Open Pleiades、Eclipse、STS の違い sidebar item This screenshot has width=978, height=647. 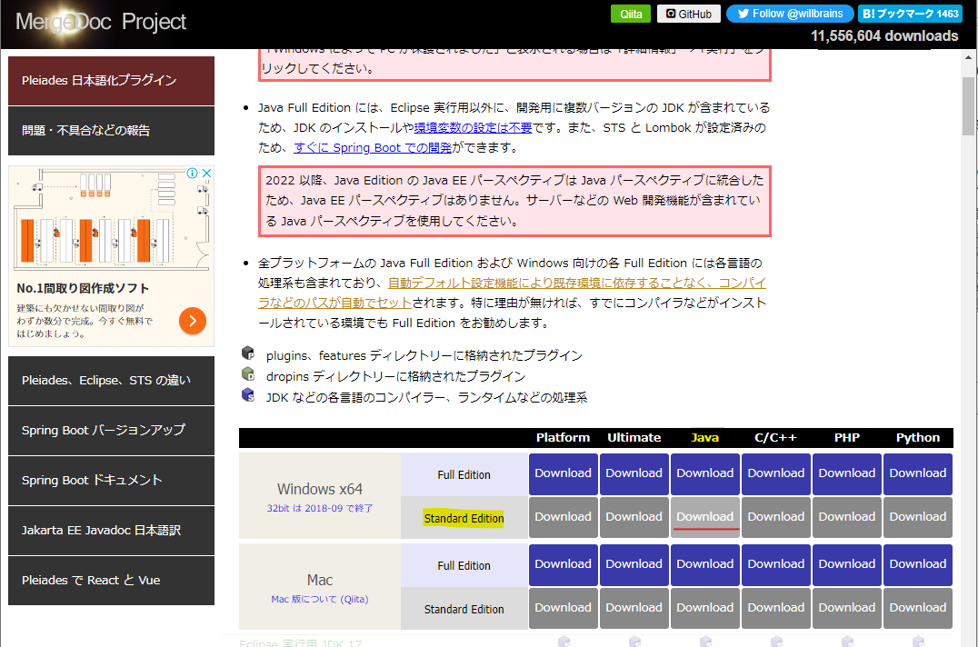pos(111,380)
